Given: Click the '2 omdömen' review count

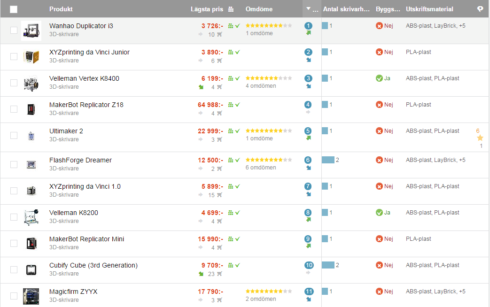Looking at the screenshot, I should [261, 299].
